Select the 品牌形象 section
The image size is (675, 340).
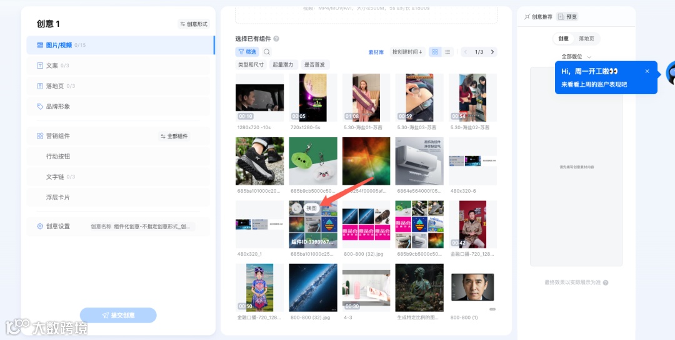[x=118, y=107]
